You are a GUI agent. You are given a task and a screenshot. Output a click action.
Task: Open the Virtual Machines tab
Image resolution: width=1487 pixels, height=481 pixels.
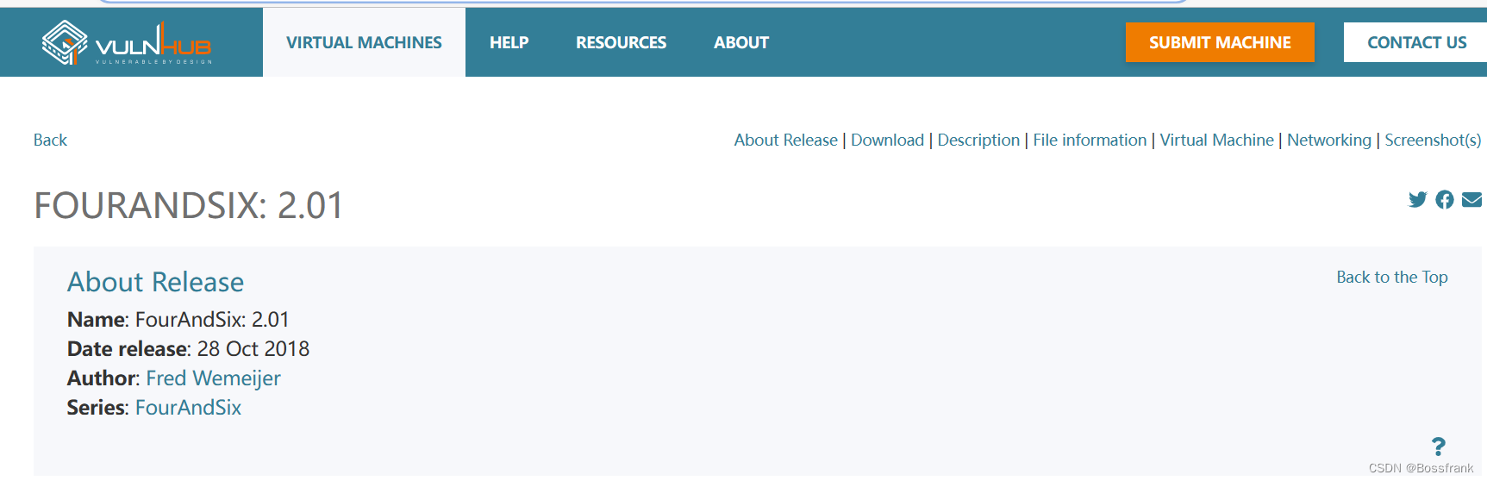[364, 42]
